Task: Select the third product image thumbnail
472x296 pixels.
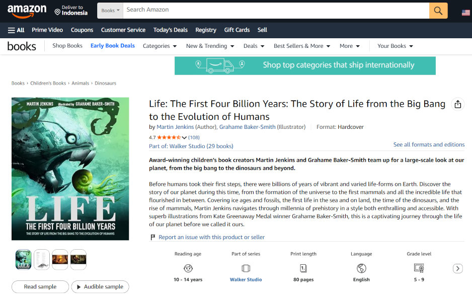Action: tap(60, 259)
